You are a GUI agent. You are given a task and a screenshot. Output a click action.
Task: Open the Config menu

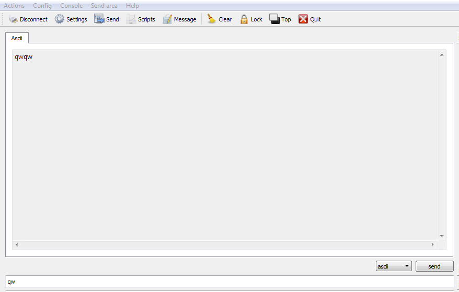pos(42,6)
